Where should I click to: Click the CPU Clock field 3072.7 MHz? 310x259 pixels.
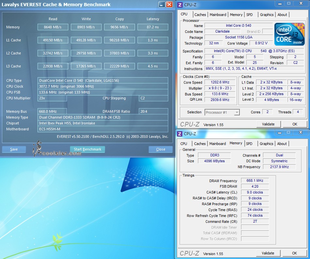coord(103,86)
